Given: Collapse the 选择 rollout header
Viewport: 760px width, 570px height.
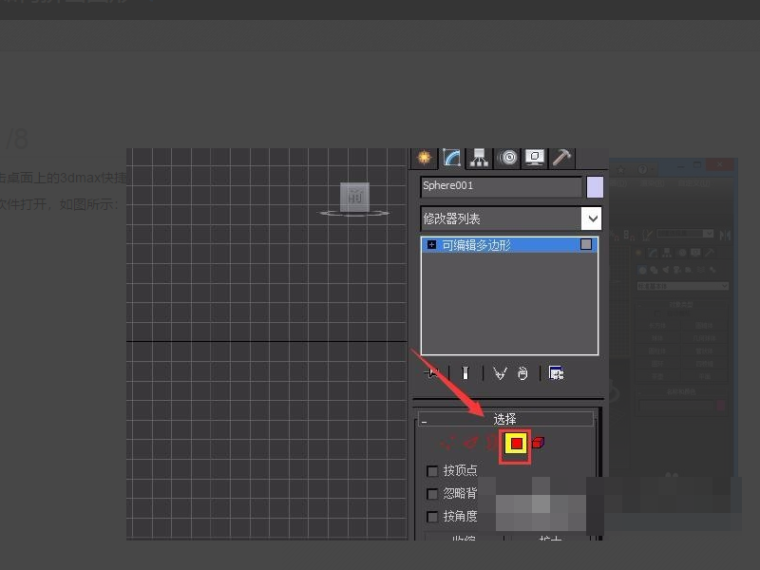Looking at the screenshot, I should (506, 419).
